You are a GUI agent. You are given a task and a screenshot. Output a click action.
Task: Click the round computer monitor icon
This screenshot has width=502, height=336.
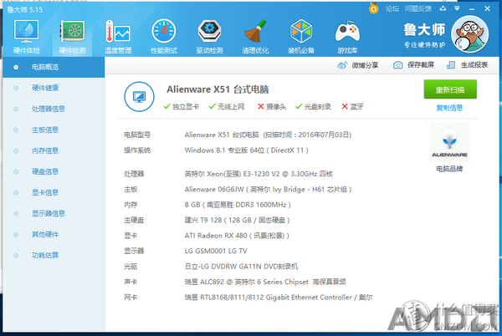tap(139, 97)
